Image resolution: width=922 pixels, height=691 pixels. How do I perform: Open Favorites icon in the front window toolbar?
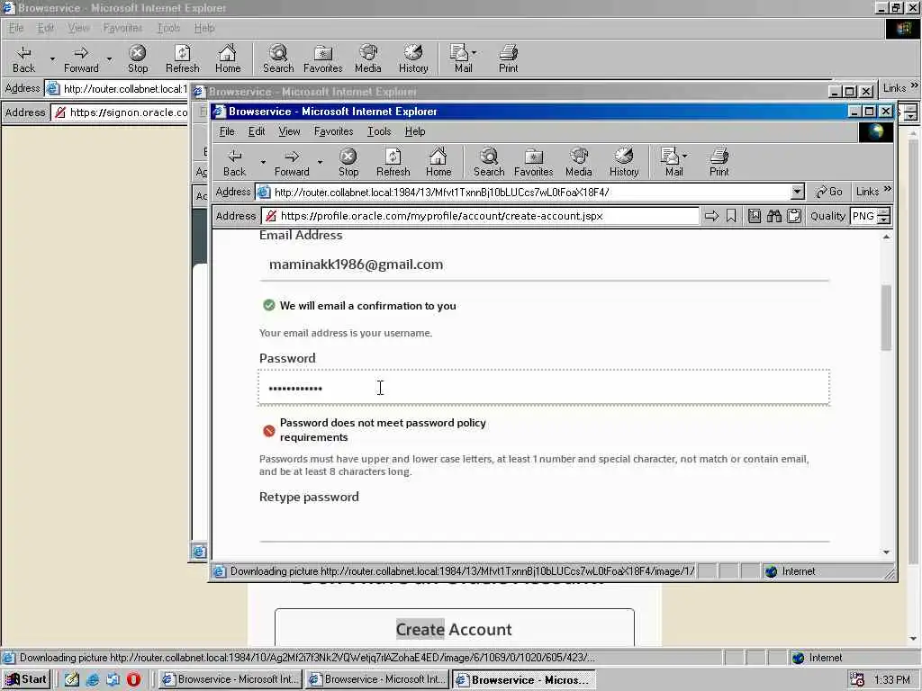(533, 162)
